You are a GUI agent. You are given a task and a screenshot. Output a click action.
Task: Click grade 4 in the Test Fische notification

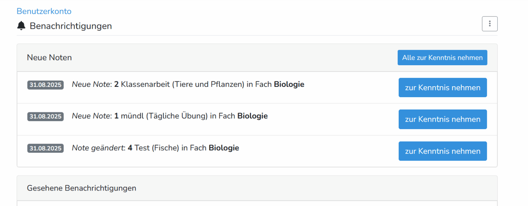click(x=130, y=148)
